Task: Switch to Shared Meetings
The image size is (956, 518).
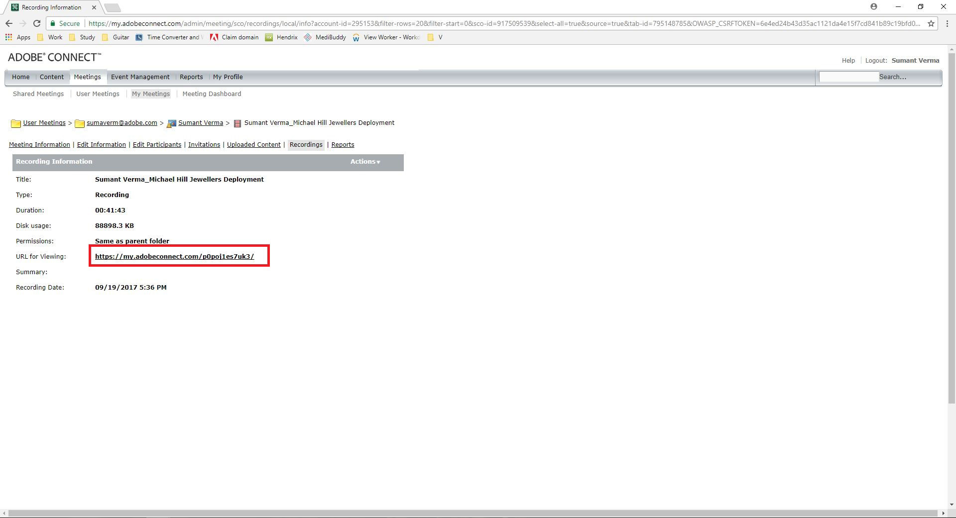Action: click(x=38, y=94)
